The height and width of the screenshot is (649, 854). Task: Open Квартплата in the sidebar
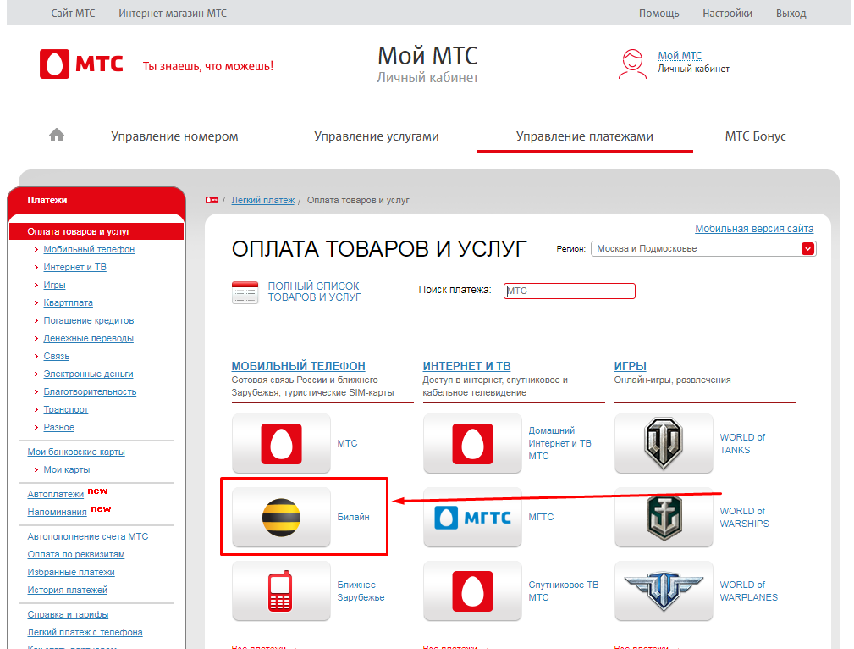click(x=68, y=302)
